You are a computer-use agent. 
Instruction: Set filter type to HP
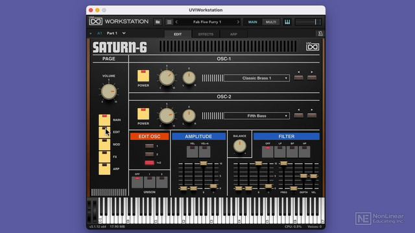(x=304, y=152)
